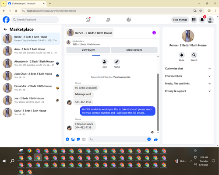Image resolution: width=219 pixels, height=175 pixels.
Task: Click the 'Chiquita Gaines 514-492-1159' message bubble
Action: (84, 126)
